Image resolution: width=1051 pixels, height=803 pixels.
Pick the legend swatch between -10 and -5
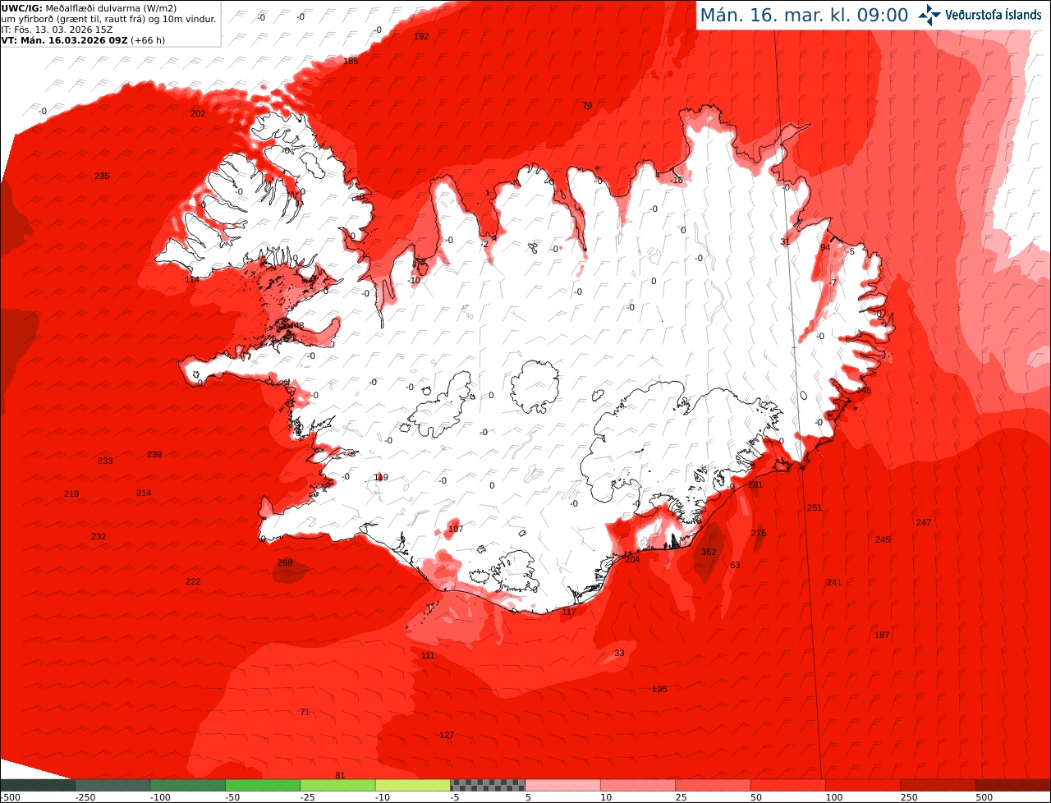click(413, 785)
